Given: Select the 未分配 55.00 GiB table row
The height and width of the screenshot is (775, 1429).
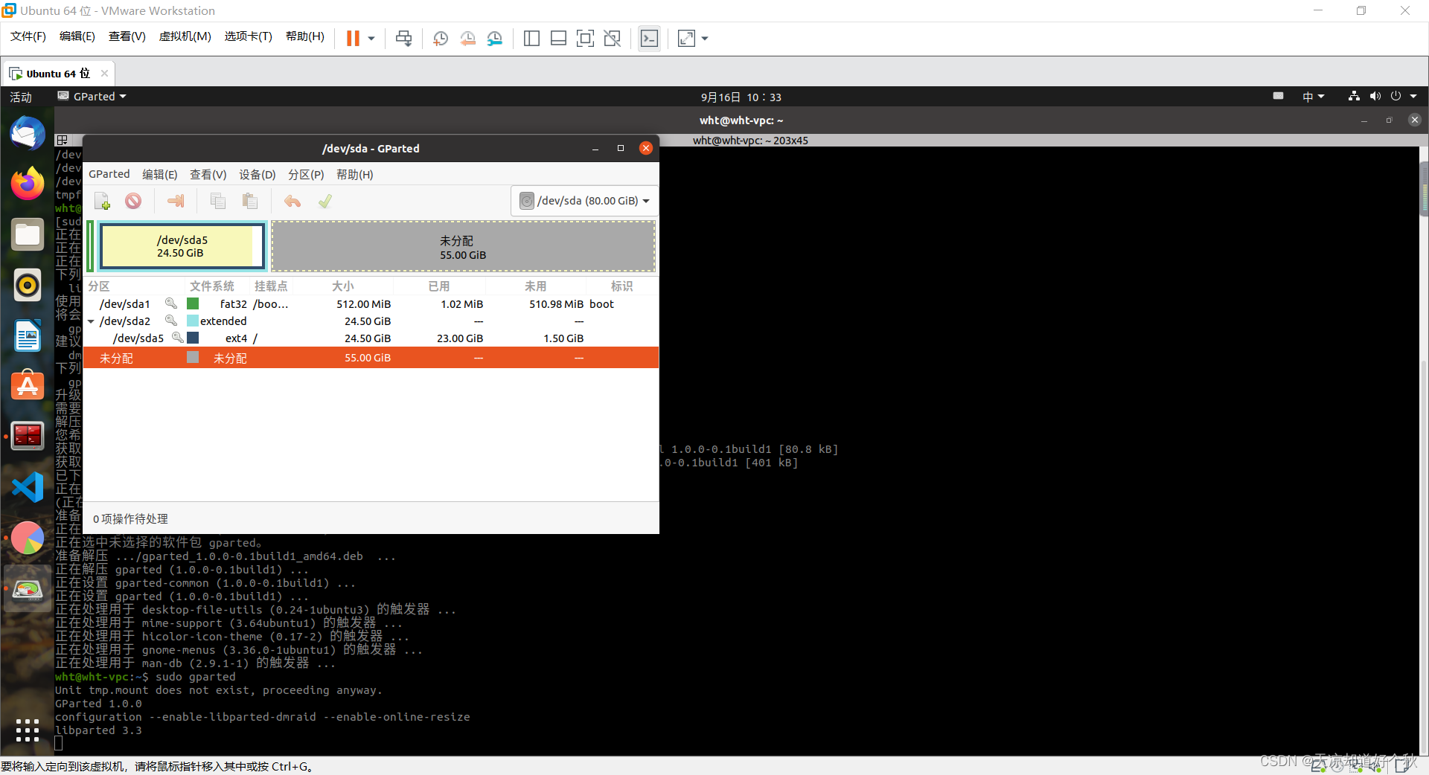Looking at the screenshot, I should point(371,358).
